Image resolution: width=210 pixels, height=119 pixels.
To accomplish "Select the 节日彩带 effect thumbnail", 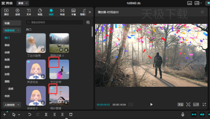I will tap(59, 69).
